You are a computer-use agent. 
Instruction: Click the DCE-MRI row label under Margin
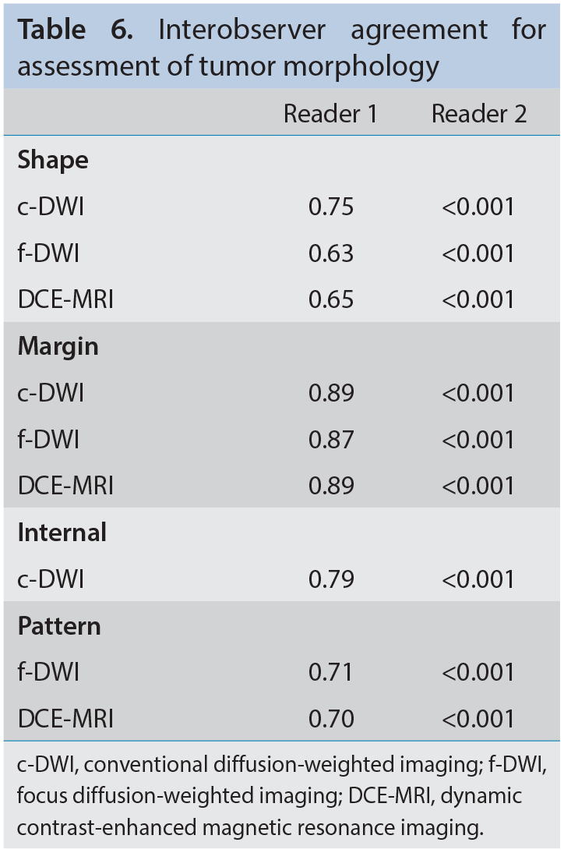65,486
